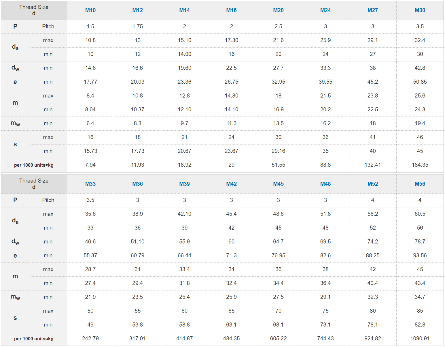
Task: Open the M20 thread size link
Action: (279, 10)
